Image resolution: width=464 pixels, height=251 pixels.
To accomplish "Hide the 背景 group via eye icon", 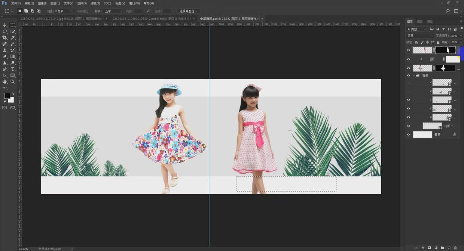I will point(408,75).
